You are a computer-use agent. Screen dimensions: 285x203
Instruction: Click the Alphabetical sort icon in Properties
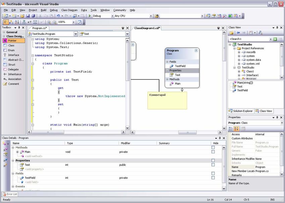click(236, 129)
